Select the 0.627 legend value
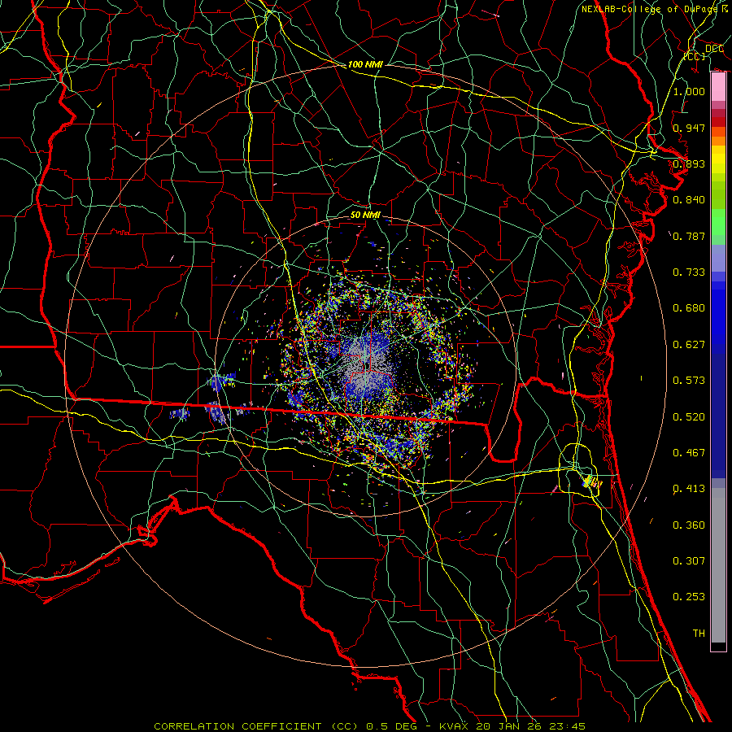The height and width of the screenshot is (732, 732). click(x=689, y=345)
